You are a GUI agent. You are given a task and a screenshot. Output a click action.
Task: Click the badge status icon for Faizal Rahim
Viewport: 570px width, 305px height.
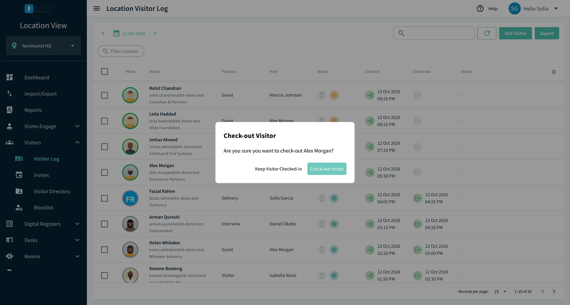tap(334, 198)
